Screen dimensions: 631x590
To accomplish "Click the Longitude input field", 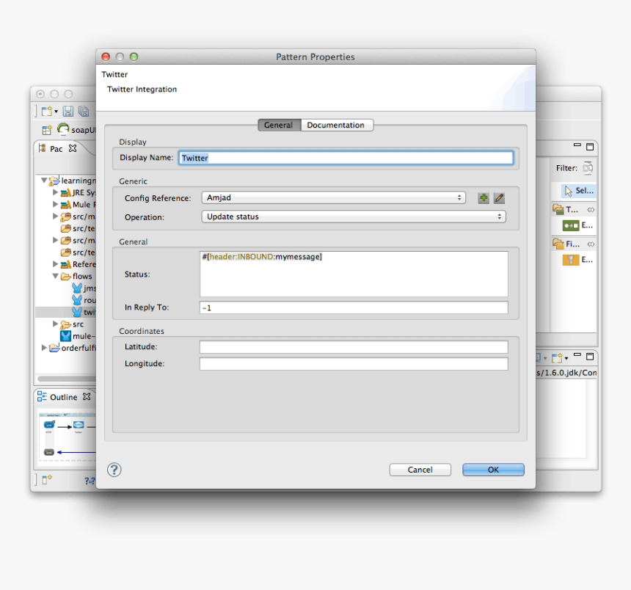I will (x=354, y=364).
